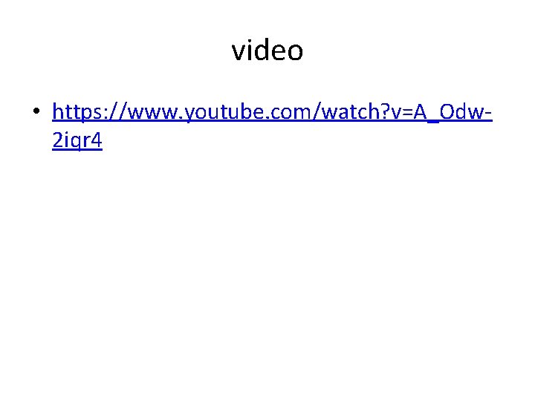Click the digit '2' starting second link line
This screenshot has height=401, width=535.
[x=57, y=140]
